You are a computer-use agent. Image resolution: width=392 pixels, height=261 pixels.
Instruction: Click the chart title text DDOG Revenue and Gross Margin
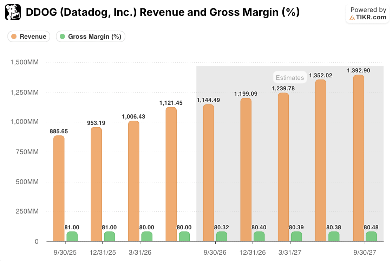[163, 12]
